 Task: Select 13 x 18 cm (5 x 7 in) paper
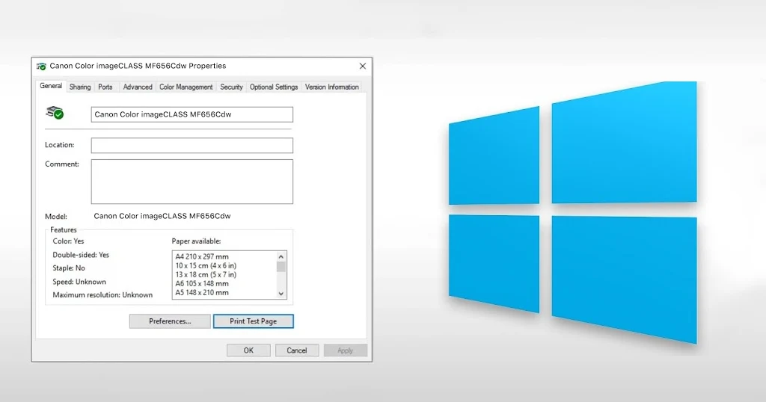[206, 275]
